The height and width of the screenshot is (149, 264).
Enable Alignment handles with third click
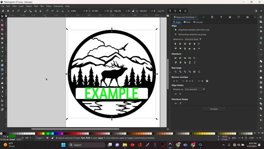pos(175,30)
